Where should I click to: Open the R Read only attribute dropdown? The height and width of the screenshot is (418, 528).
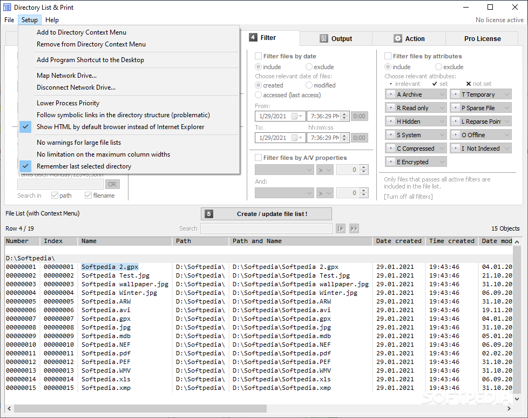tap(416, 108)
